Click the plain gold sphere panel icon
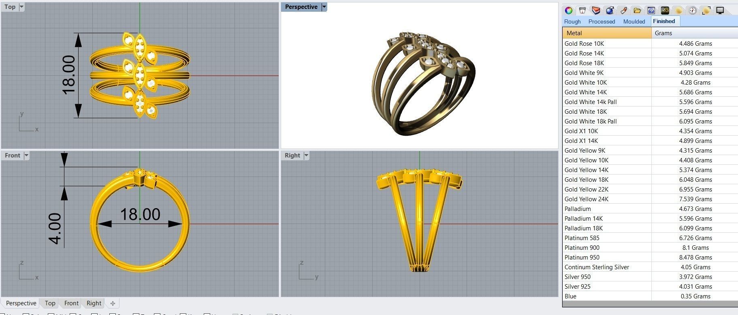The width and height of the screenshot is (738, 315). (x=678, y=11)
